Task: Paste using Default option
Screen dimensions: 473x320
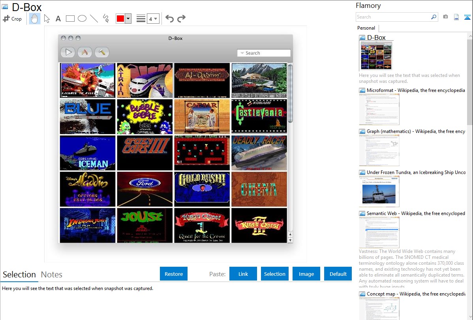Action: coord(338,274)
